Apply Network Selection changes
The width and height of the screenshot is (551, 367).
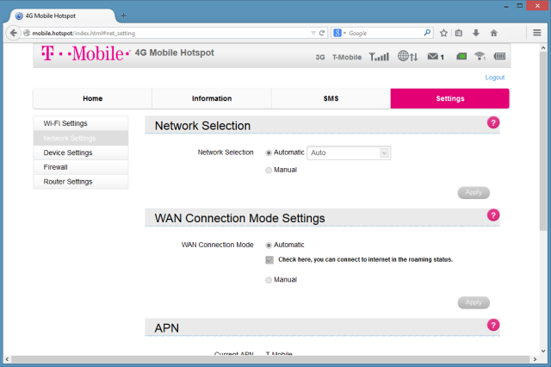click(x=474, y=193)
